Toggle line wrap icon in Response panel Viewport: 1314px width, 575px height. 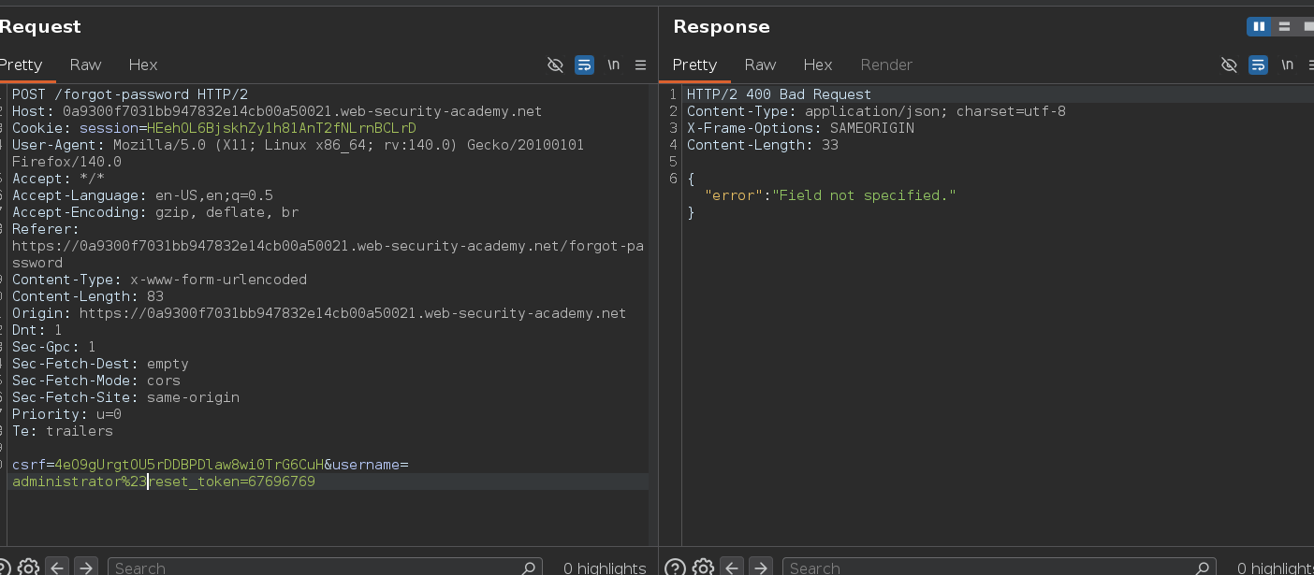[1259, 65]
